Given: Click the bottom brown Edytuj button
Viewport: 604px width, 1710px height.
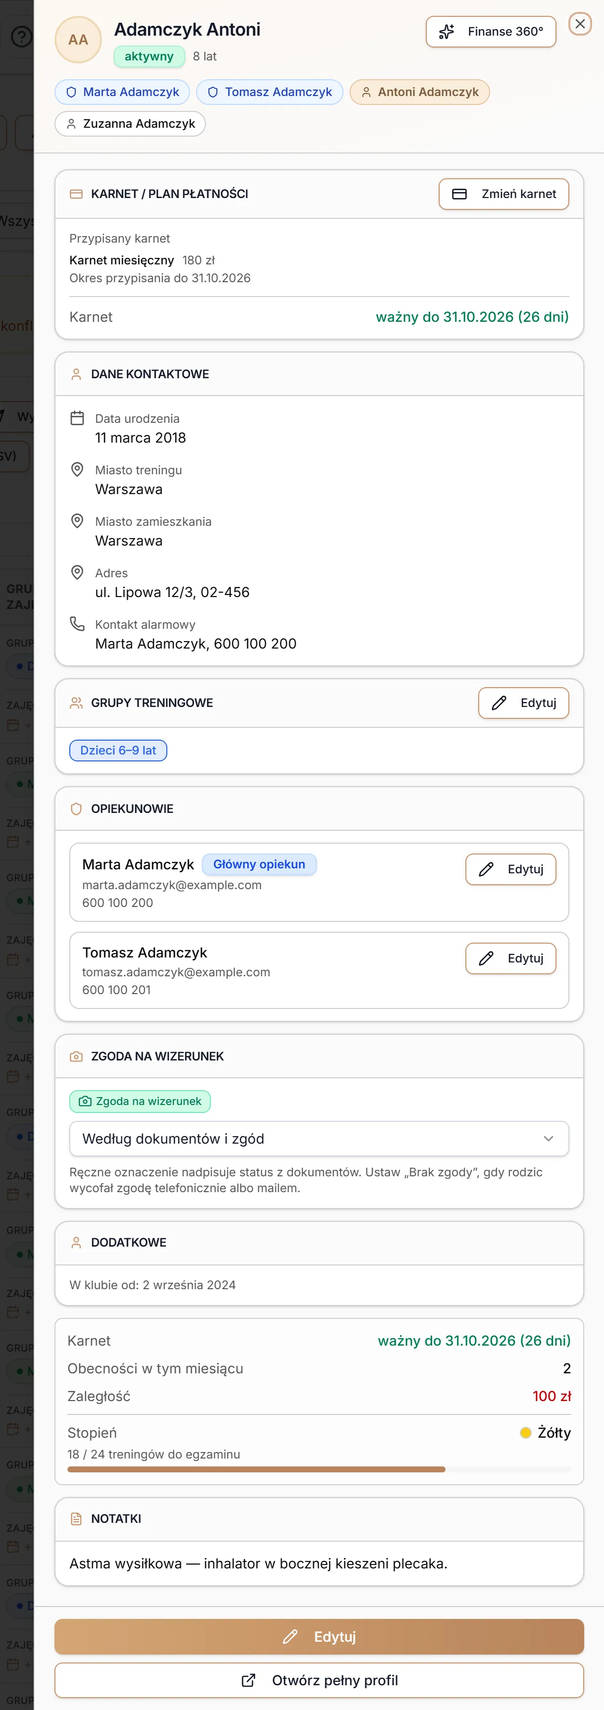Looking at the screenshot, I should [x=319, y=1637].
